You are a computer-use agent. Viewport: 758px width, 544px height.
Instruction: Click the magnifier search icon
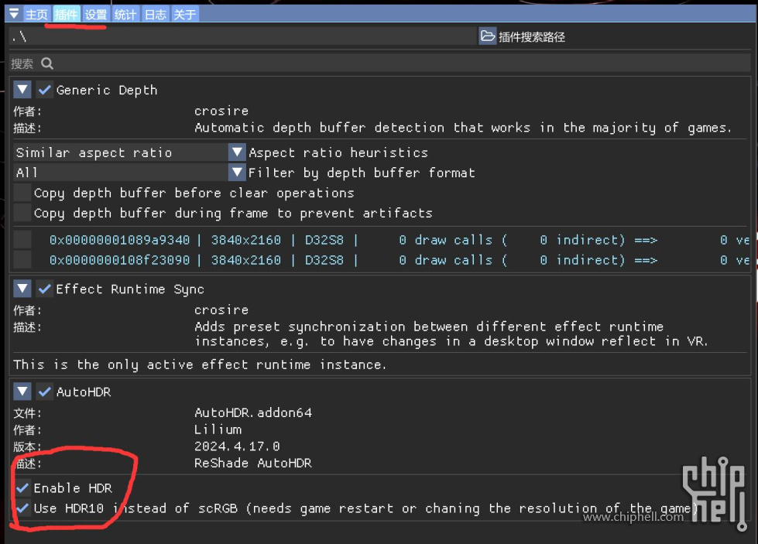[x=47, y=63]
